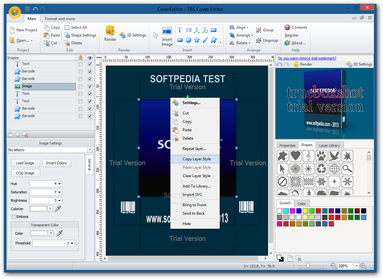Select the magnifying glass shape
The height and width of the screenshot is (279, 383).
(x=347, y=168)
